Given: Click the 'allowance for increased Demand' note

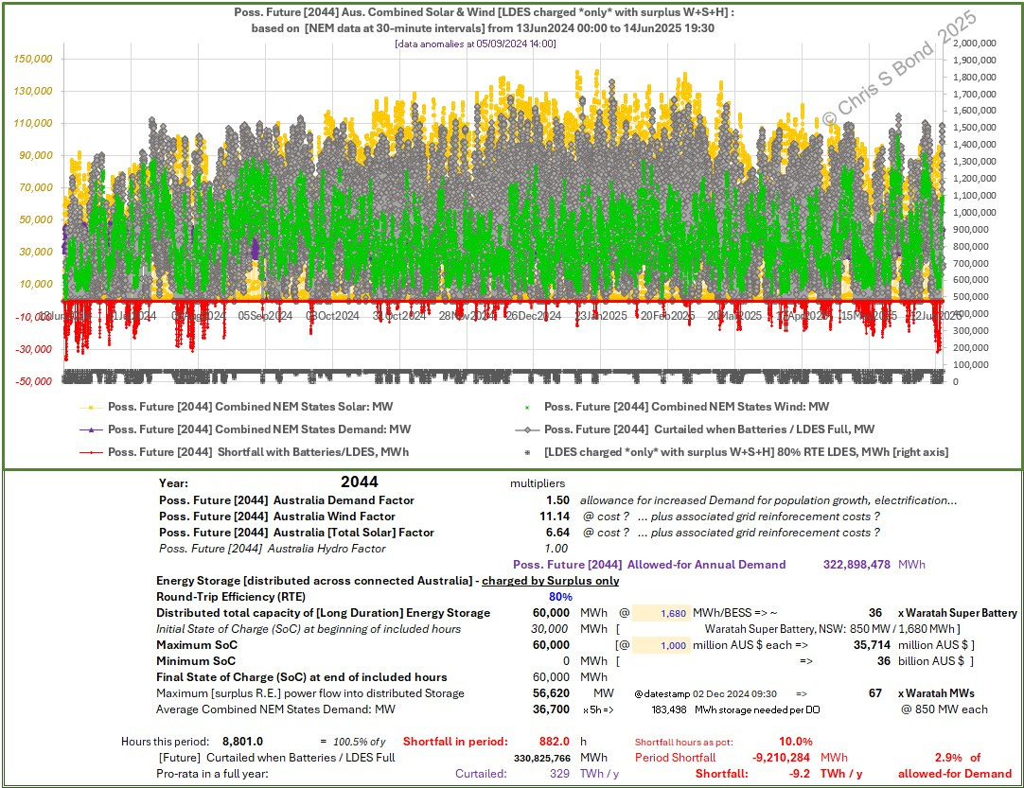Looking at the screenshot, I should point(768,500).
